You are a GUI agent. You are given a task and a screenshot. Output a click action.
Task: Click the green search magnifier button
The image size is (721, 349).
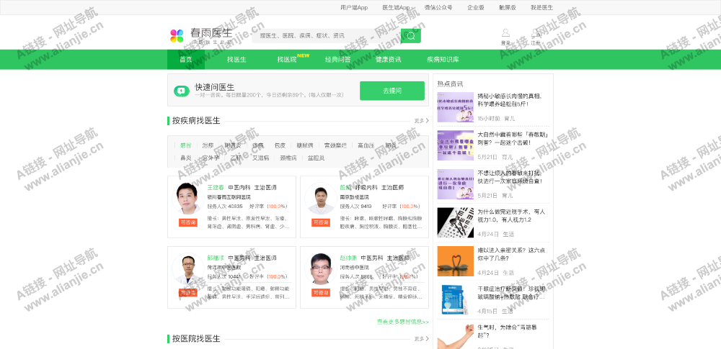(411, 36)
